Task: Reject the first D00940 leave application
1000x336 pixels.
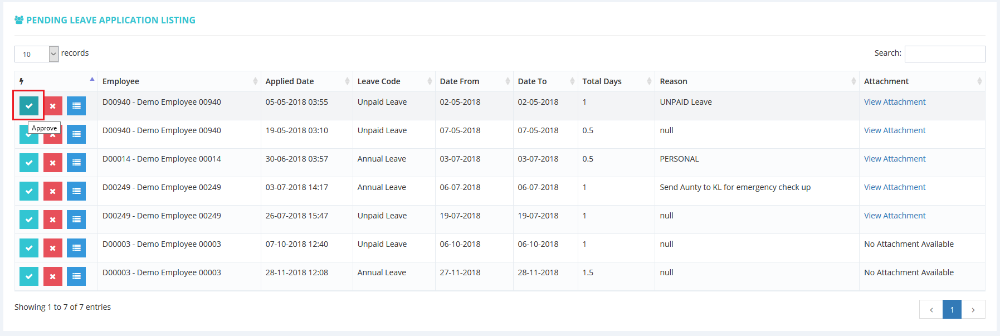Action: tap(53, 106)
